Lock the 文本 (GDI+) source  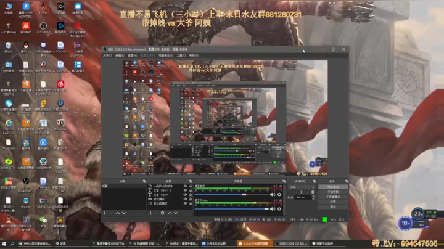(x=191, y=195)
